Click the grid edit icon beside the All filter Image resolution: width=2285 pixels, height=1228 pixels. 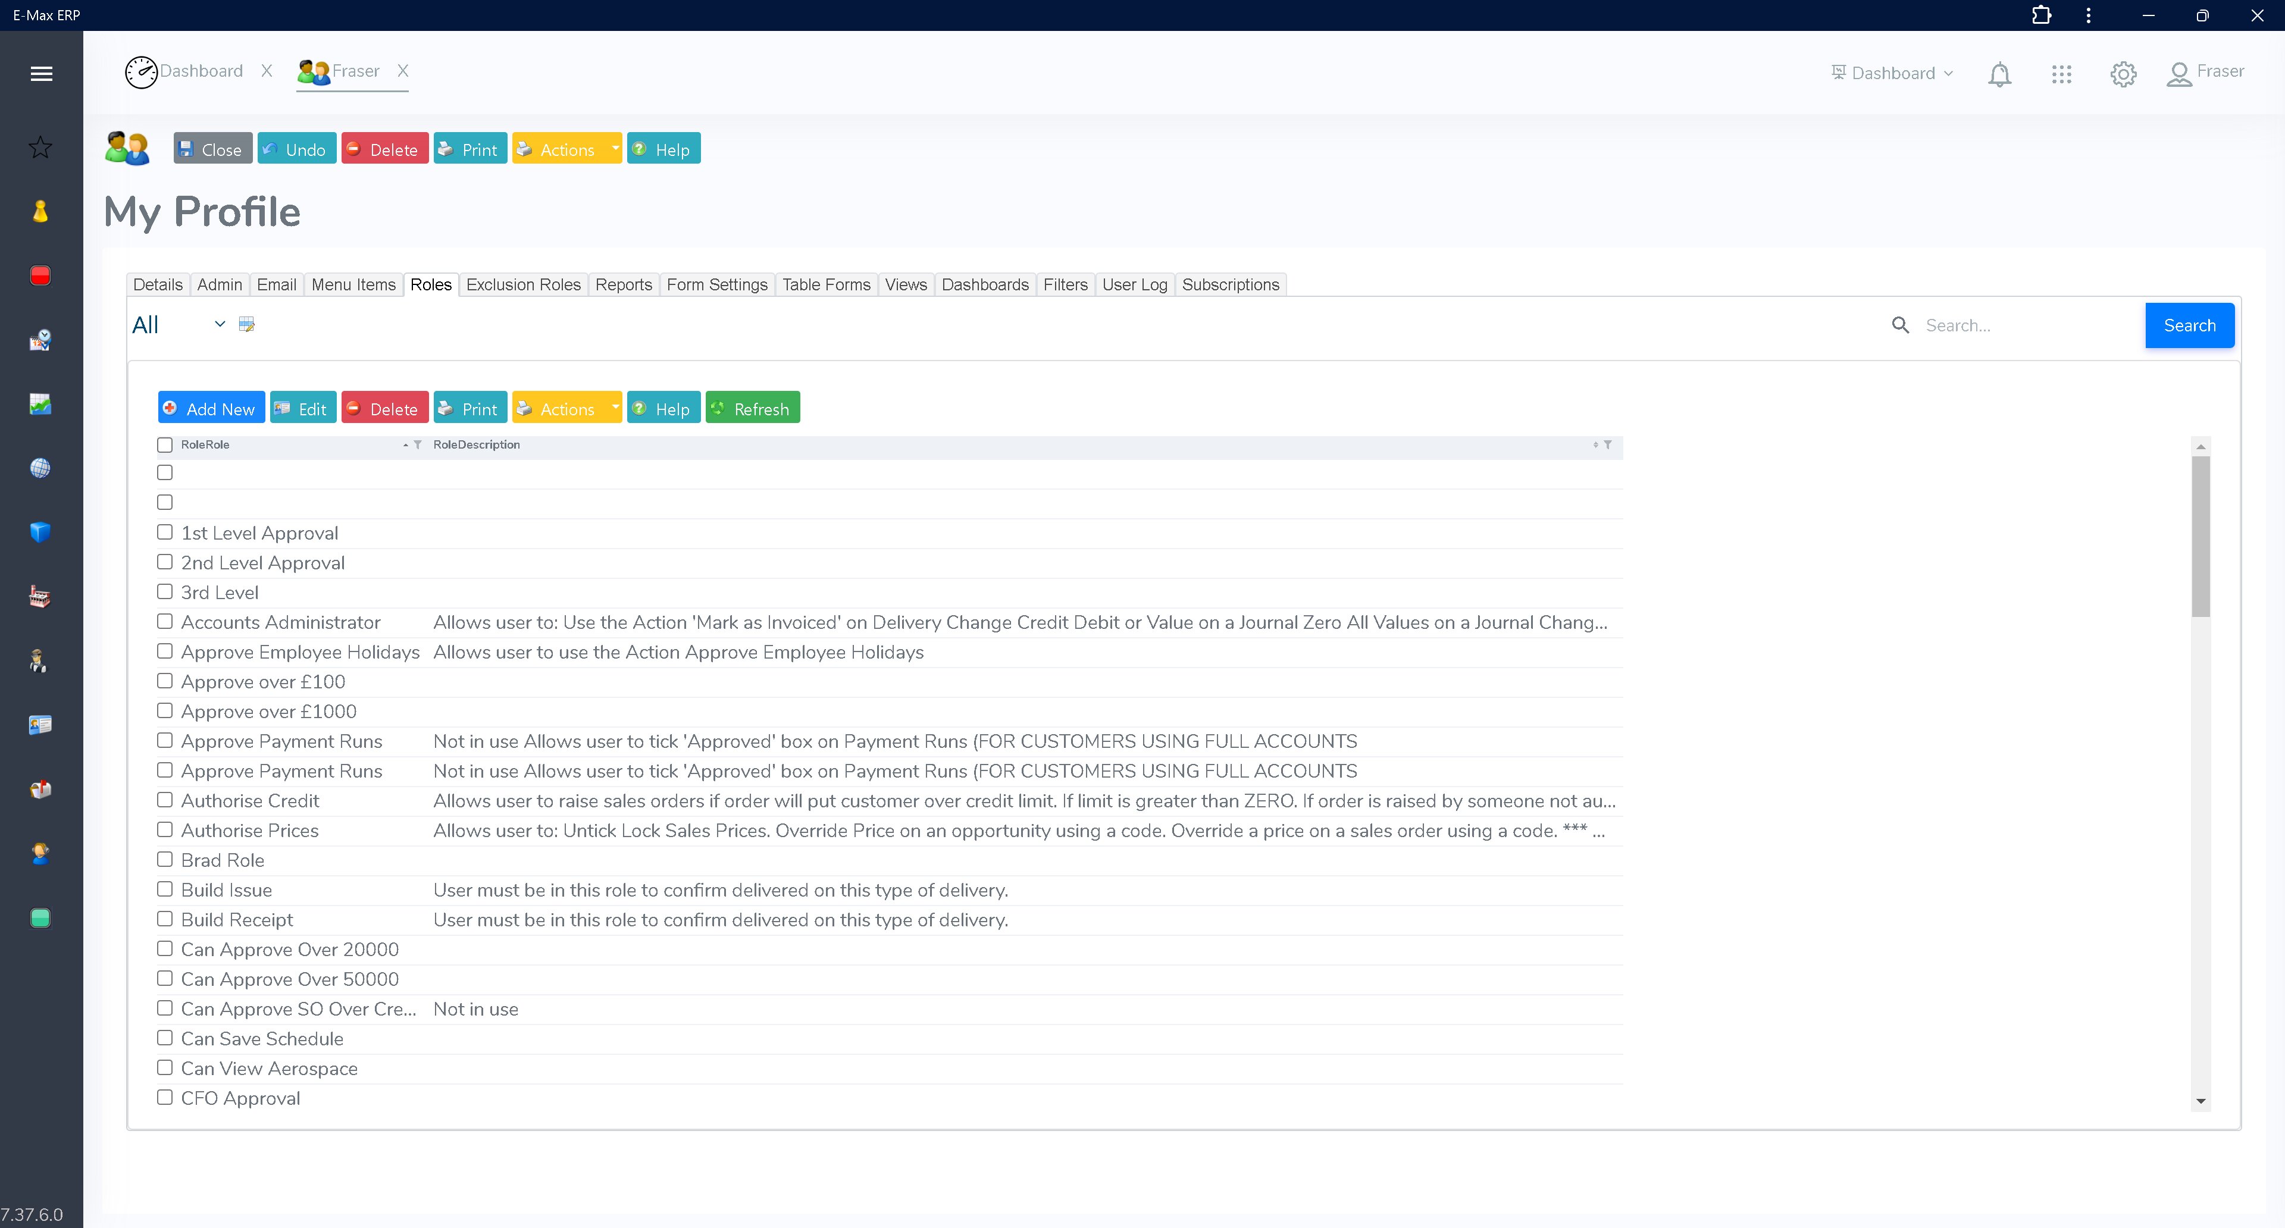[x=246, y=324]
